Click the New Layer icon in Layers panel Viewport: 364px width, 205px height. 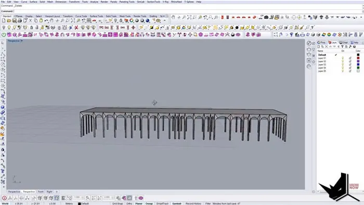tap(319, 47)
